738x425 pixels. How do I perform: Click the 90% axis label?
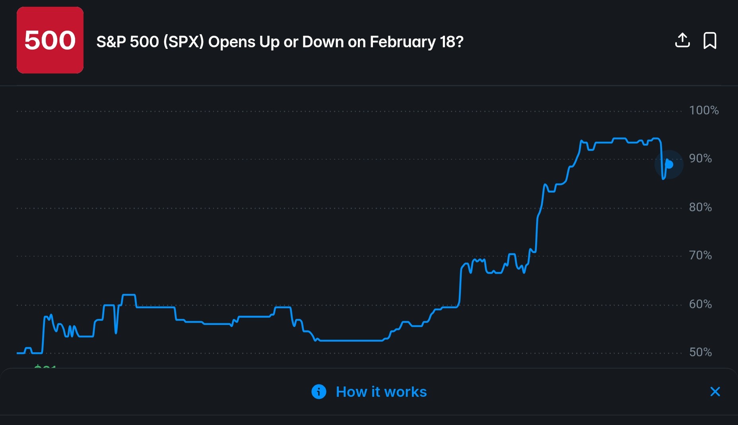[701, 158]
